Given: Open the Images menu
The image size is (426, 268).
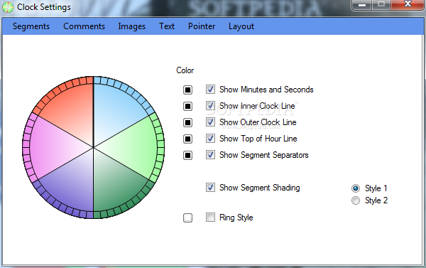Looking at the screenshot, I should click(132, 26).
